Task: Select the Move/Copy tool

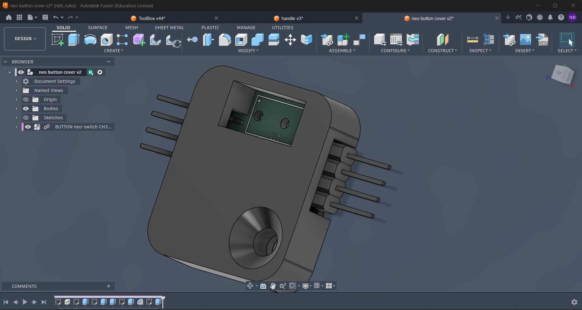Action: (x=290, y=40)
